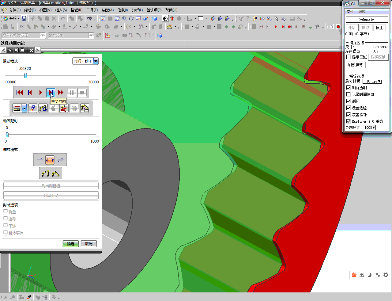Play the animation forward in the dialog
392x301 pixels.
(x=40, y=92)
